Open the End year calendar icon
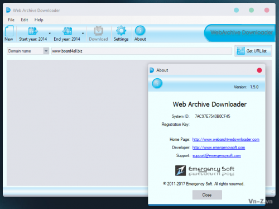Image resolution: width=279 pixels, height=209 pixels. (67, 31)
